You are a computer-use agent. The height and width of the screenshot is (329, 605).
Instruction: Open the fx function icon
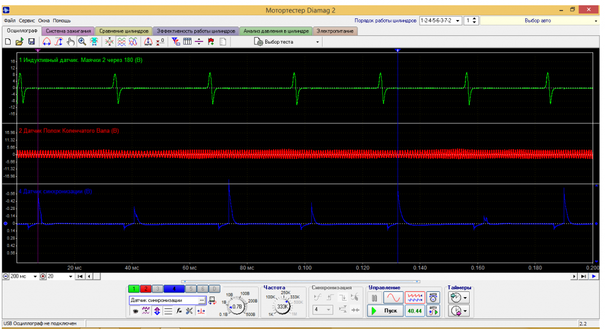tap(179, 311)
